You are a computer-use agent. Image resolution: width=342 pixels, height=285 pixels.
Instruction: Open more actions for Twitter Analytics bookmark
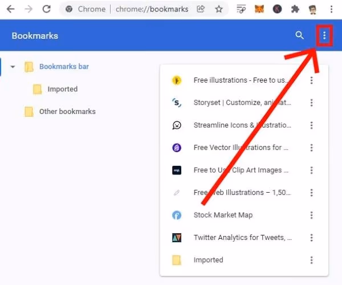[311, 237]
